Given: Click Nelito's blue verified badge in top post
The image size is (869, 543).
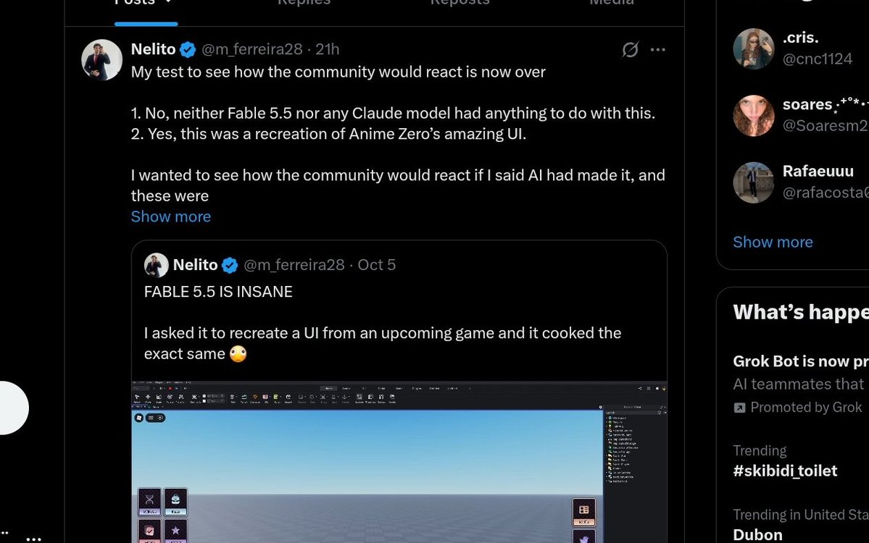Looking at the screenshot, I should tap(188, 50).
